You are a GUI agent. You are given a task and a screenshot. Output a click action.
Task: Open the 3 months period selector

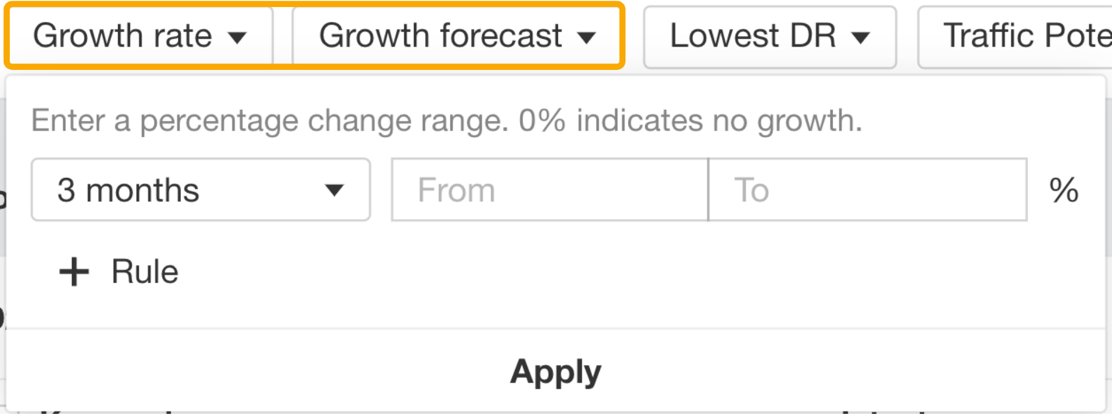coord(200,190)
